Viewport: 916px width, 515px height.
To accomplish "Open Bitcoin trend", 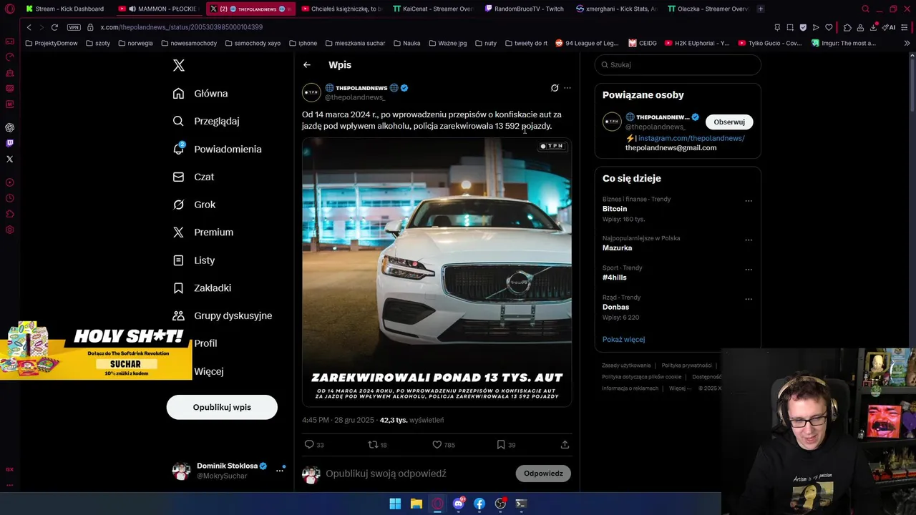I will (x=615, y=209).
